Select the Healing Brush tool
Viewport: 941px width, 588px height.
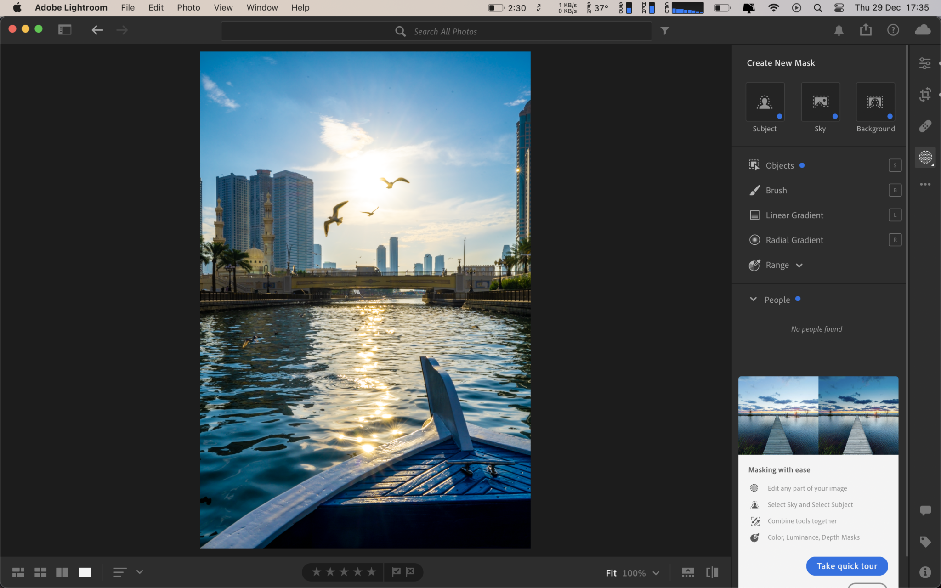[x=925, y=126]
